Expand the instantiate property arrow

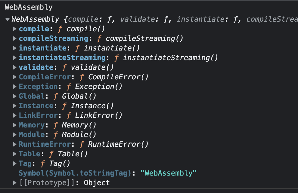pyautogui.click(x=15, y=48)
